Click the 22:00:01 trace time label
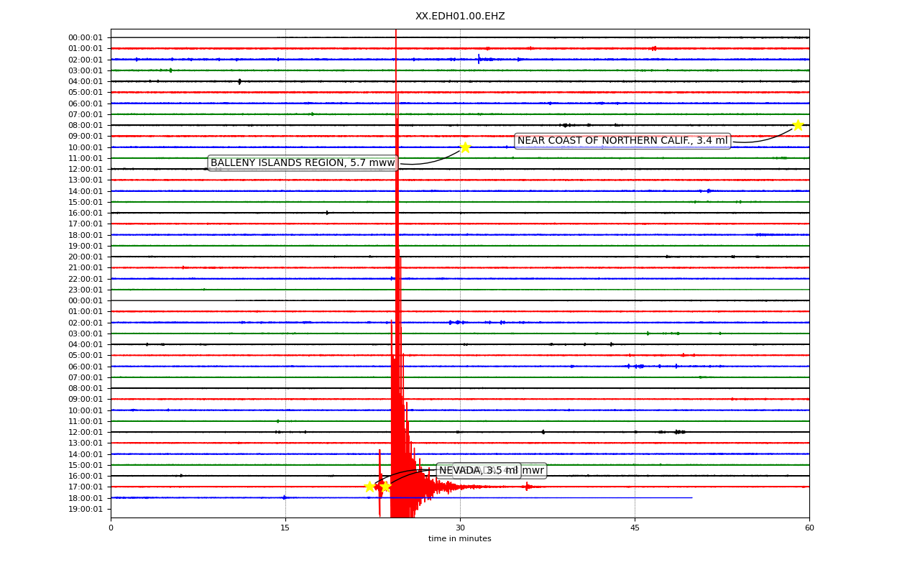920x575 pixels. (86, 279)
